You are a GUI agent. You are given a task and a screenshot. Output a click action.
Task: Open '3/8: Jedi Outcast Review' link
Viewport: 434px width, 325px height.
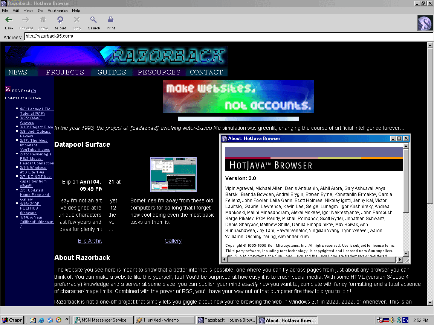click(x=35, y=134)
